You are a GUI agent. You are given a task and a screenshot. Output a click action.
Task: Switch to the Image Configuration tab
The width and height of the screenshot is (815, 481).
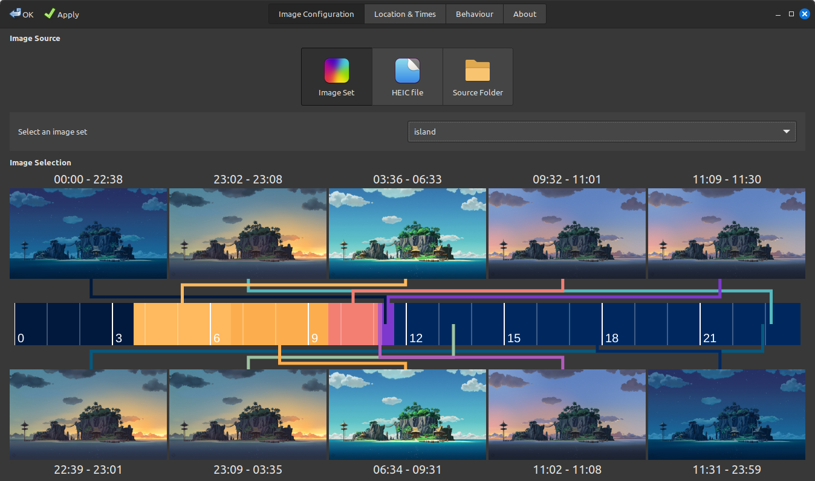[x=316, y=14]
